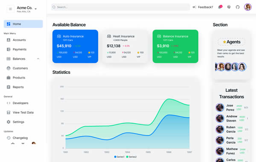Open Accounts in the main menu

[23, 40]
